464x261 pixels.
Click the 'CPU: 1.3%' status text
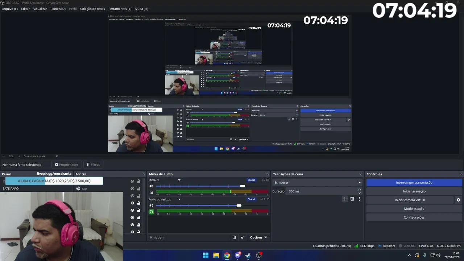[x=426, y=246]
